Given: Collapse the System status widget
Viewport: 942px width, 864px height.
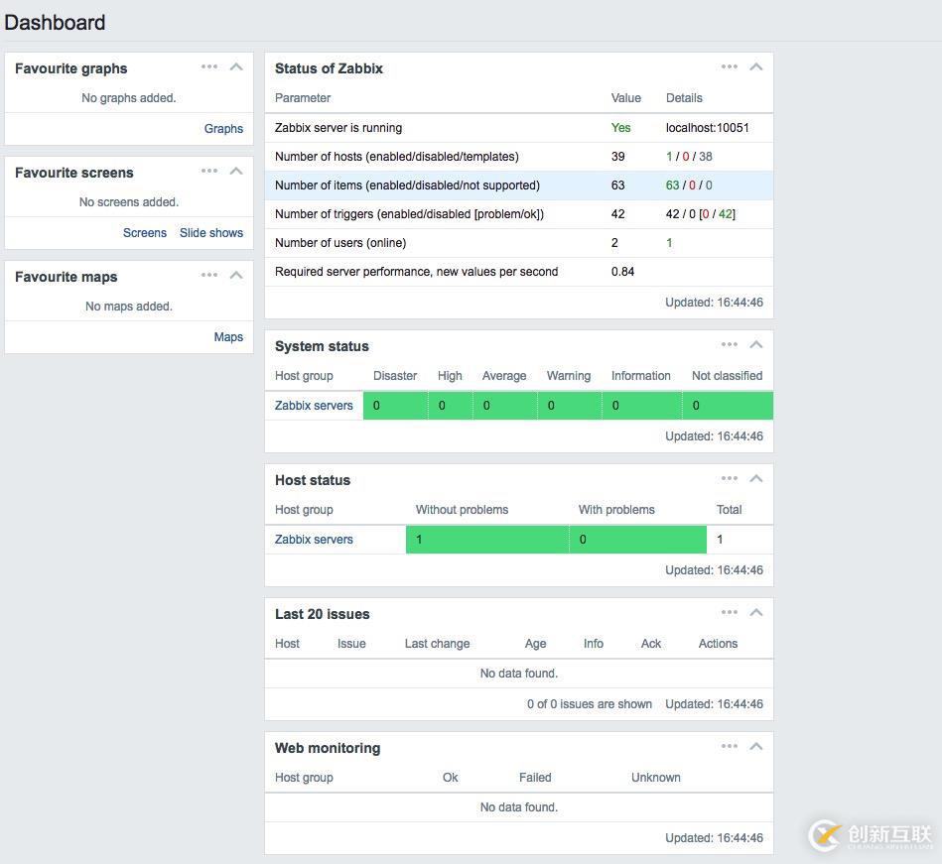Looking at the screenshot, I should pos(755,343).
